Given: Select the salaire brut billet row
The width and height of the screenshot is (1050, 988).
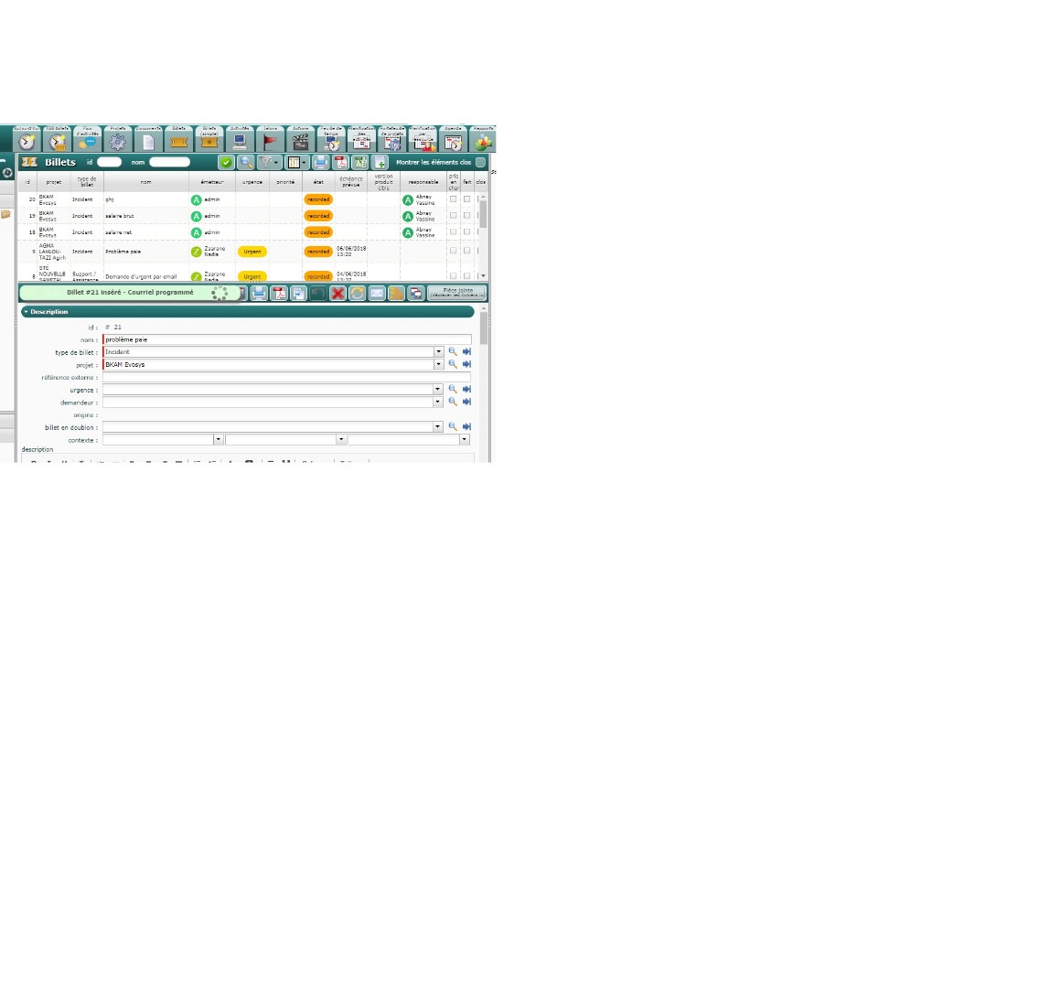Looking at the screenshot, I should tap(248, 216).
